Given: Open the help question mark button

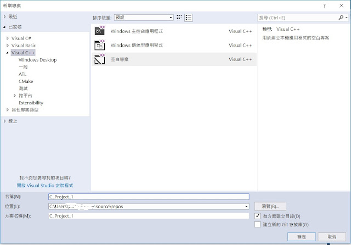Looking at the screenshot, I should point(324,5).
